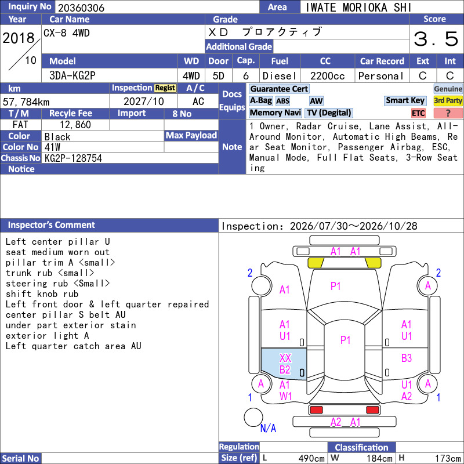This screenshot has width=464, height=464.
Task: Click the year value 2018
Action: (x=19, y=38)
